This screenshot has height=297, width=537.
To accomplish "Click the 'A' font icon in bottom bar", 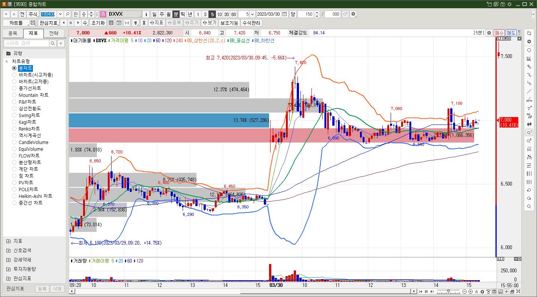I will point(476,291).
